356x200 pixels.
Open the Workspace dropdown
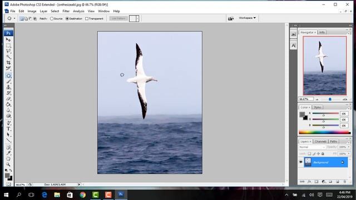pyautogui.click(x=247, y=18)
